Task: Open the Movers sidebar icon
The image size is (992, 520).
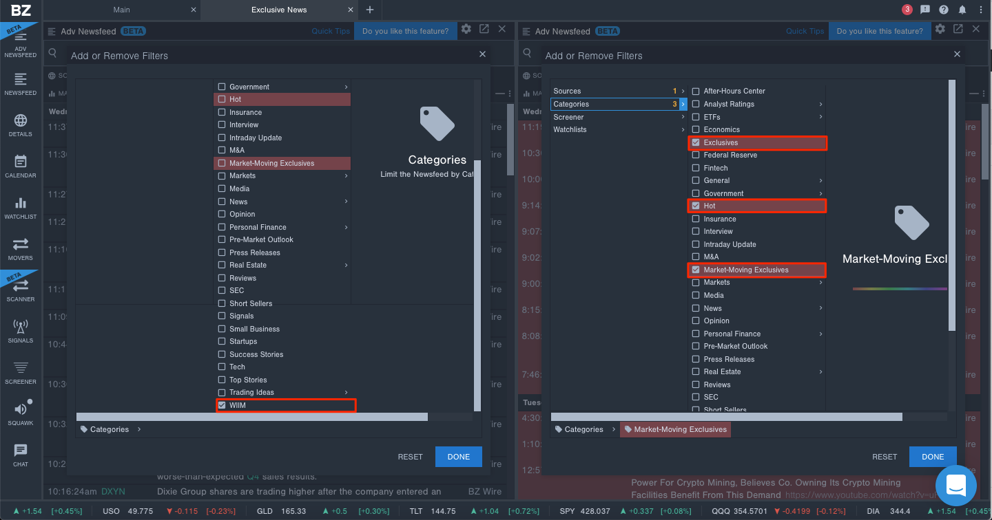Action: 21,250
